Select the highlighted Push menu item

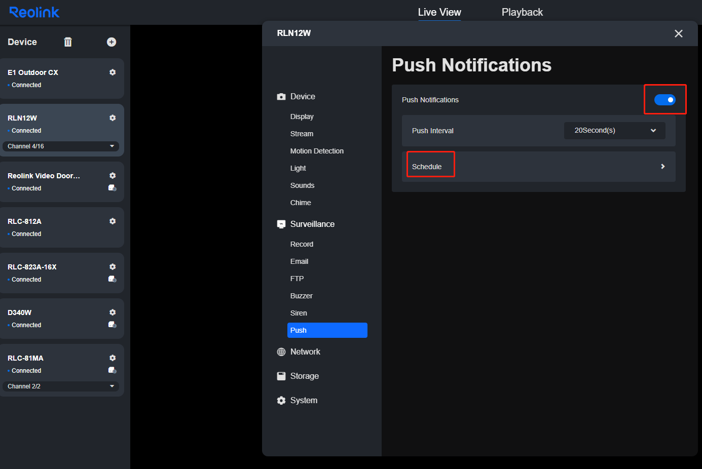tap(327, 330)
